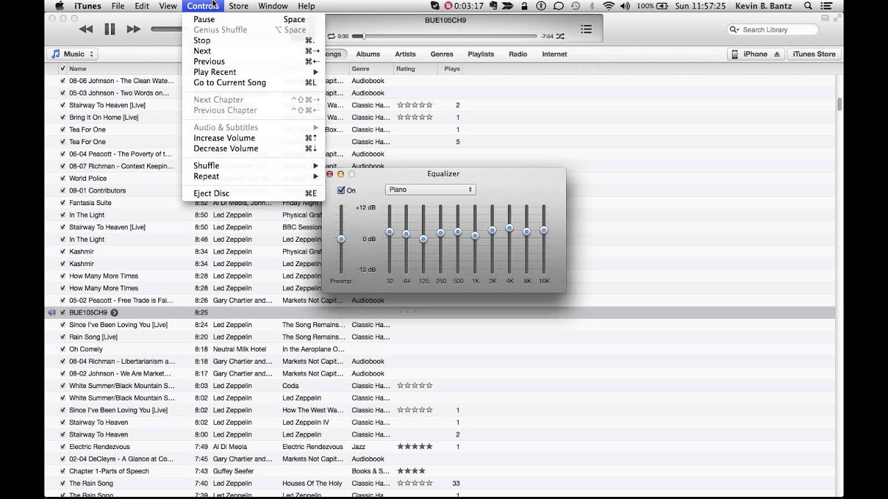
Task: Toggle the shuffle icon beside remaining time
Action: [x=560, y=36]
